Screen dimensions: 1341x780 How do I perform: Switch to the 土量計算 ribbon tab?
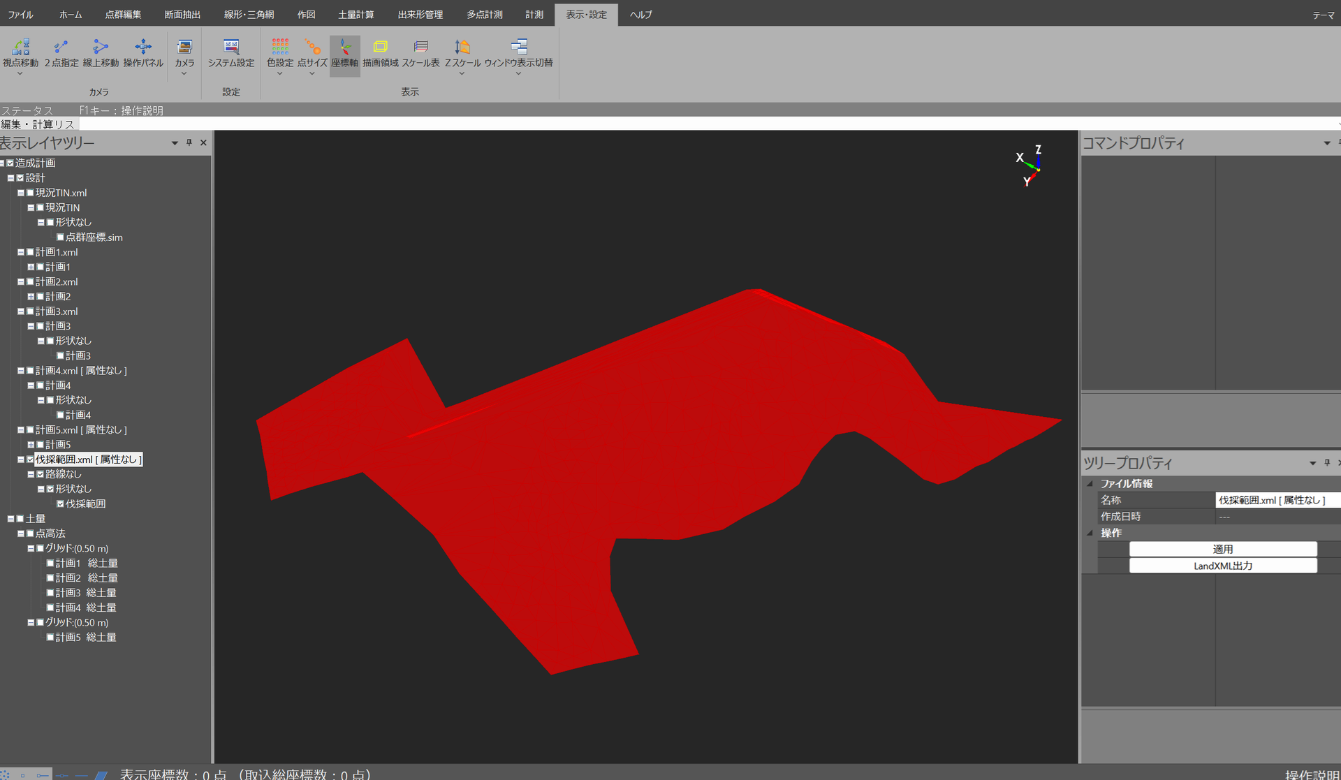(x=356, y=14)
